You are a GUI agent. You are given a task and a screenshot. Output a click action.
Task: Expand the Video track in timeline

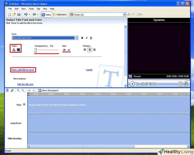24,105
